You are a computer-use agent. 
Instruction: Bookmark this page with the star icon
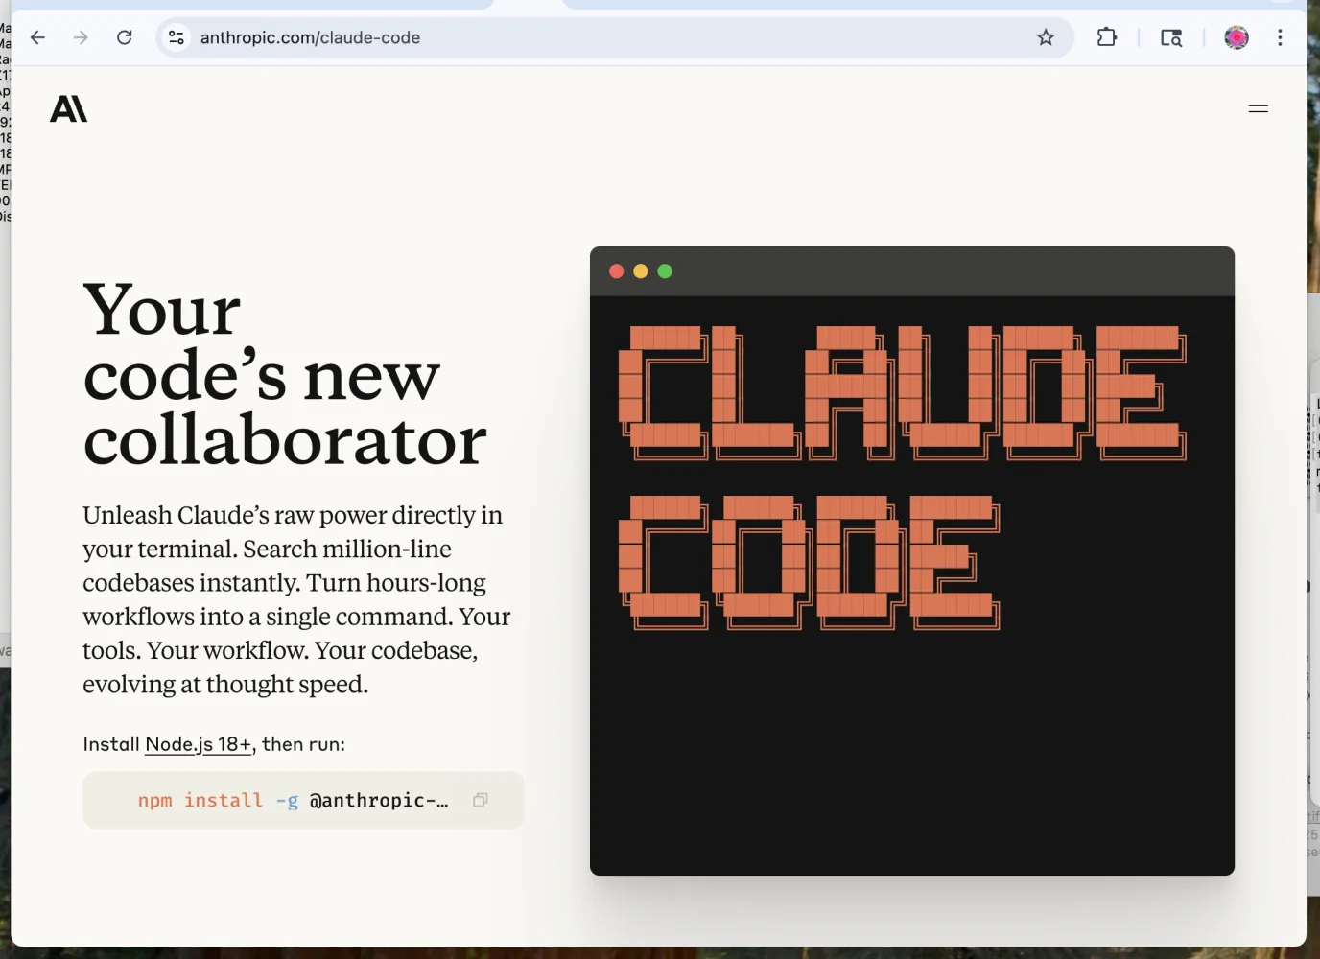[1046, 37]
